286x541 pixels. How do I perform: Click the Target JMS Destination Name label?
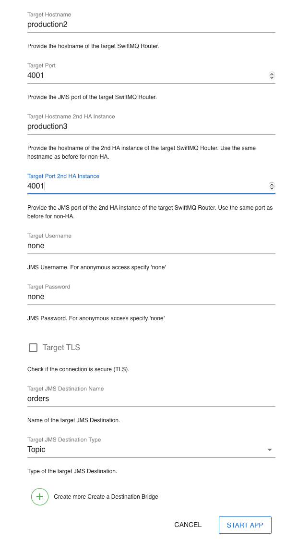(x=65, y=389)
